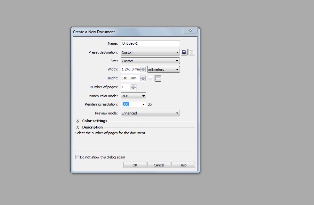Select the portrait orientation icon
The image size is (314, 205).
[x=150, y=78]
